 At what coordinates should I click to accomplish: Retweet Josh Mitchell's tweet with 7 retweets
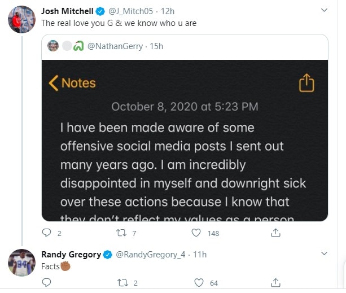tap(121, 233)
